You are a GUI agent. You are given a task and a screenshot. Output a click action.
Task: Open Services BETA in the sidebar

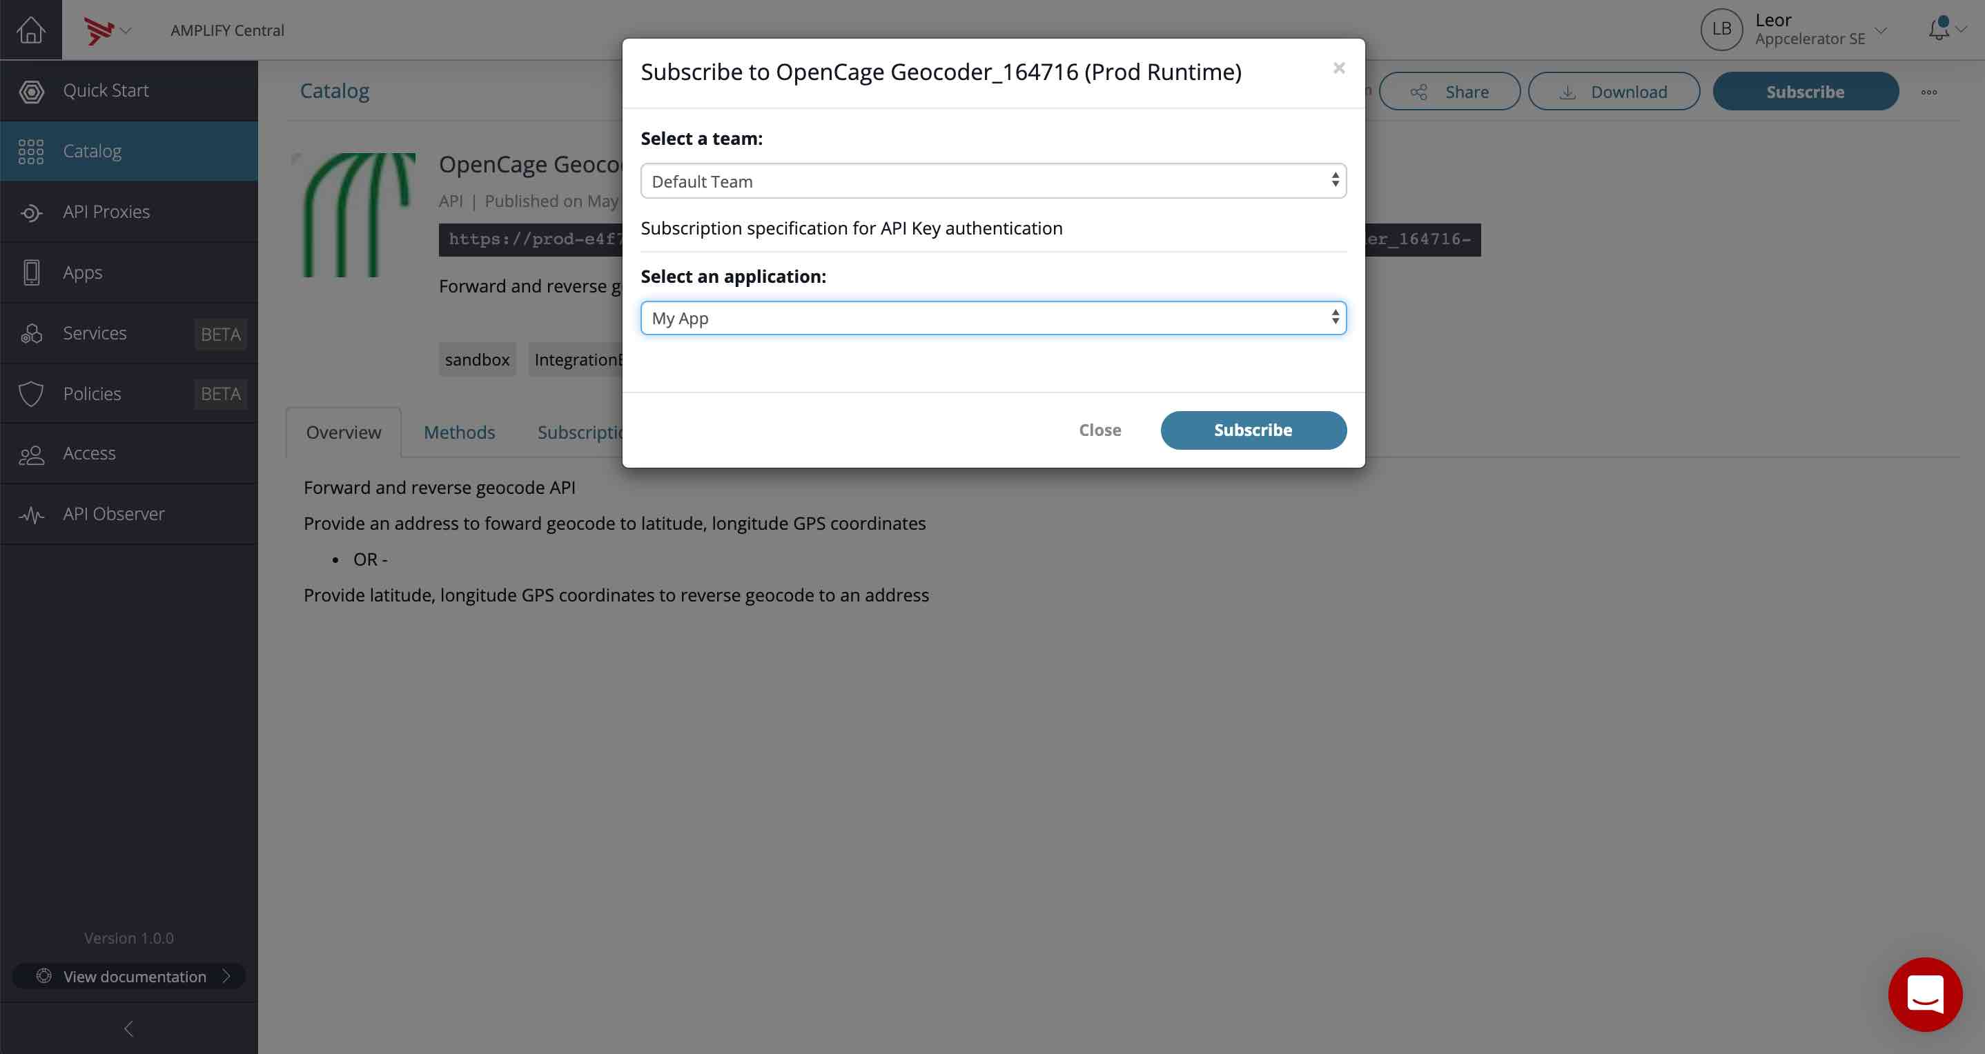pos(128,333)
